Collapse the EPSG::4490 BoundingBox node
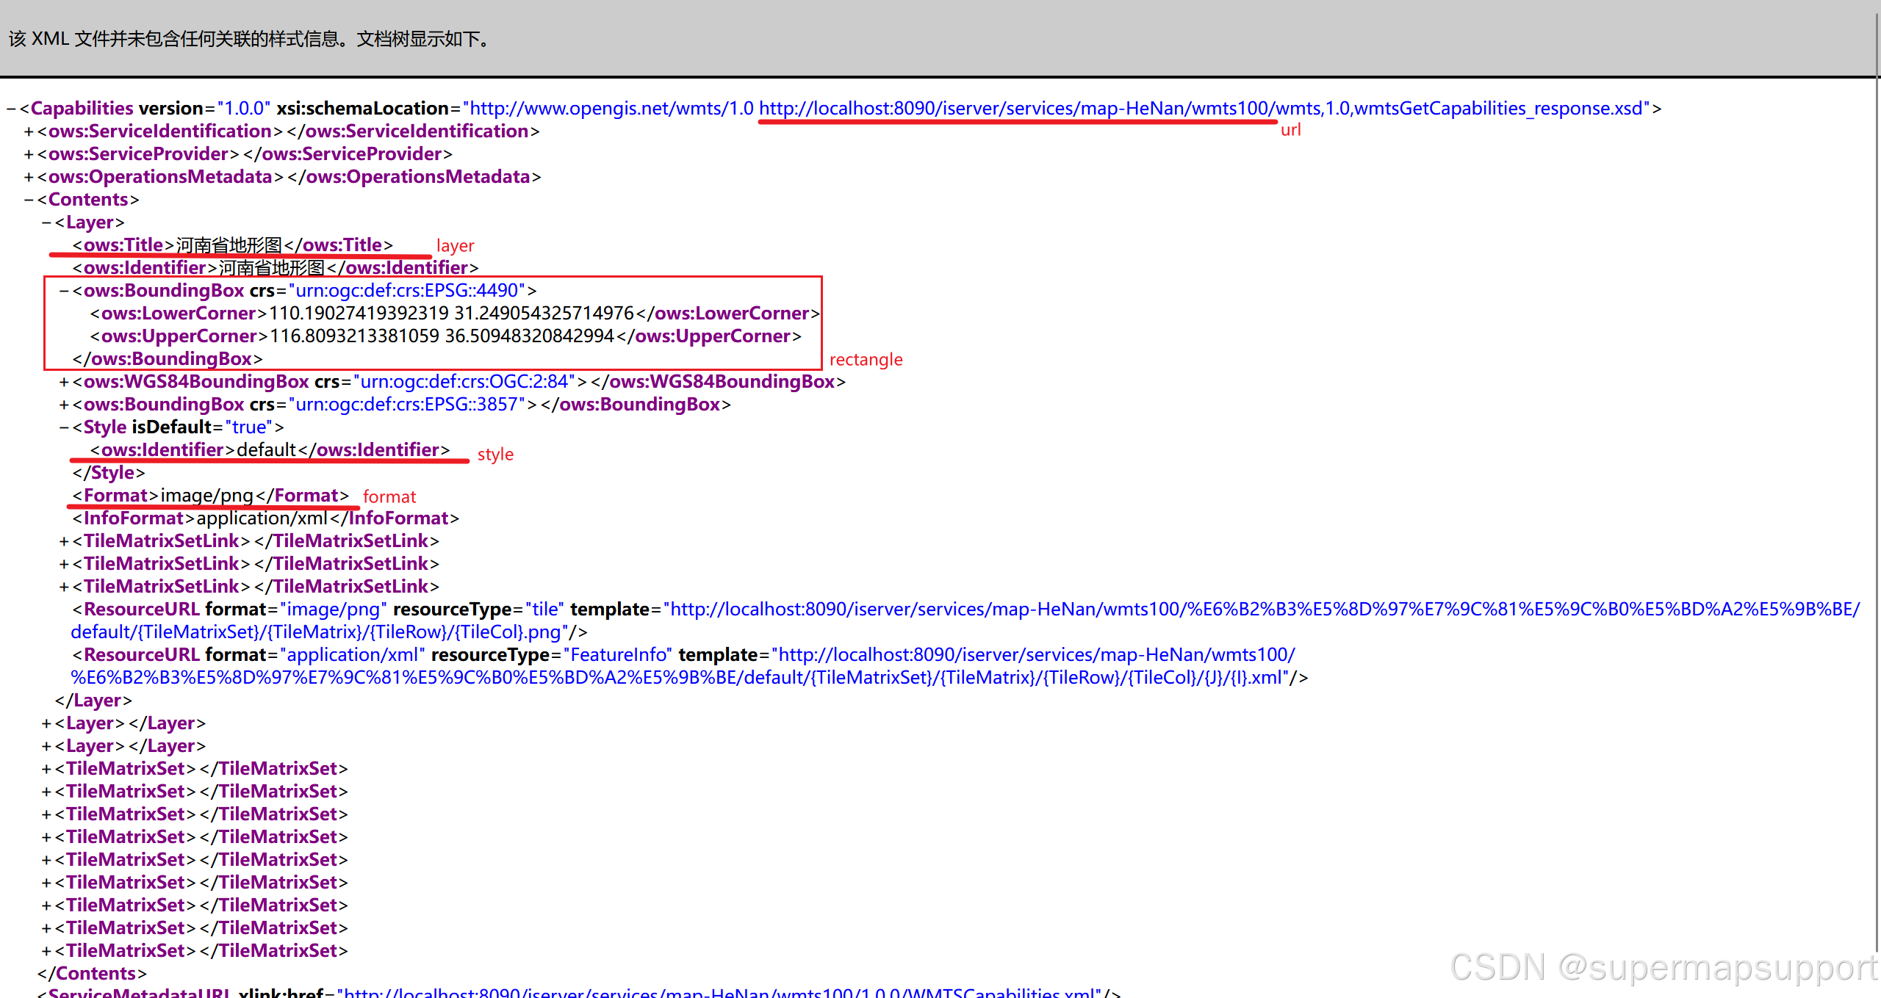This screenshot has width=1881, height=998. pos(64,291)
